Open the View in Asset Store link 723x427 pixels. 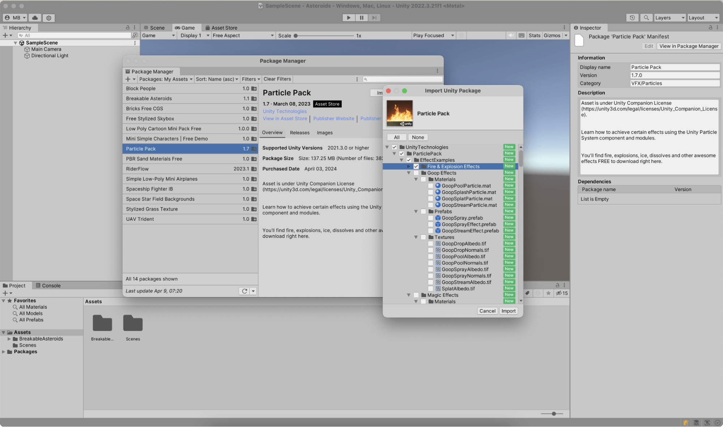pos(285,118)
